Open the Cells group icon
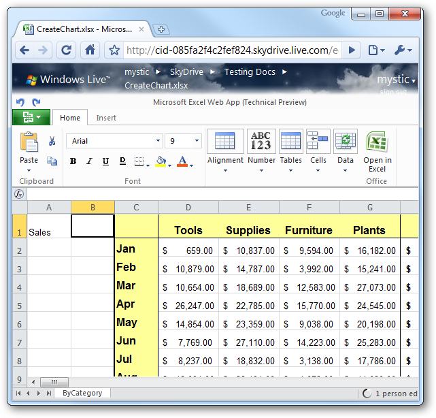The height and width of the screenshot is (418, 436). pyautogui.click(x=318, y=141)
